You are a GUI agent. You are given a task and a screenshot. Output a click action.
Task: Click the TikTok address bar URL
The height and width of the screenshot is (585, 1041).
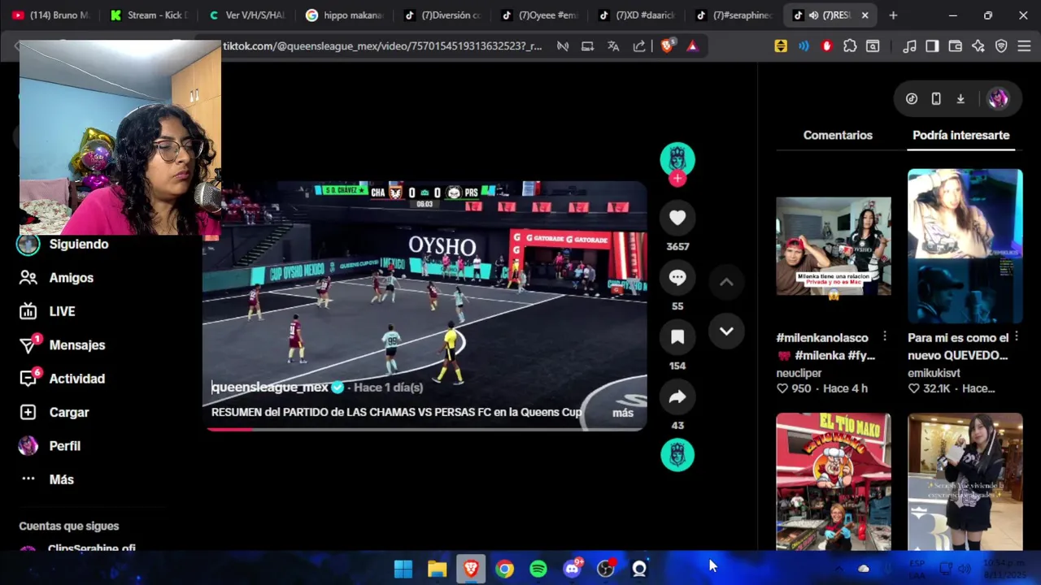pyautogui.click(x=382, y=46)
